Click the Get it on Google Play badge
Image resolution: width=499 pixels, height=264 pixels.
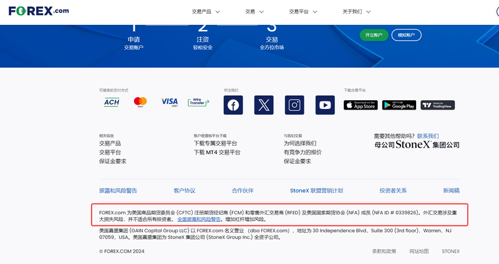[x=399, y=105]
